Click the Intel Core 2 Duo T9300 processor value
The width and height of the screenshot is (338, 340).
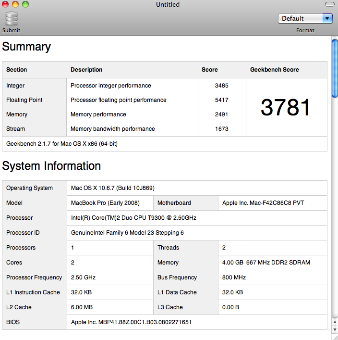click(x=133, y=218)
